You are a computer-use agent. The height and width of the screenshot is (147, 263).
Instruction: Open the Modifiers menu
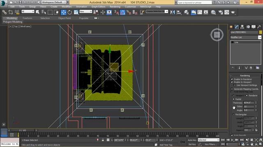67,7
